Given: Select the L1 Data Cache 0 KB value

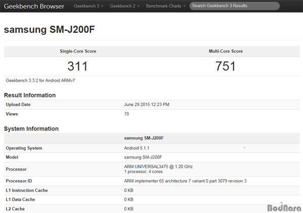Looking at the screenshot, I should [129, 199].
